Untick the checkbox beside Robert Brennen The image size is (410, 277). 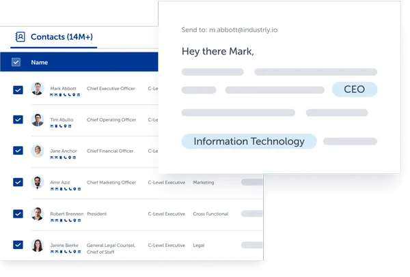coord(18,214)
